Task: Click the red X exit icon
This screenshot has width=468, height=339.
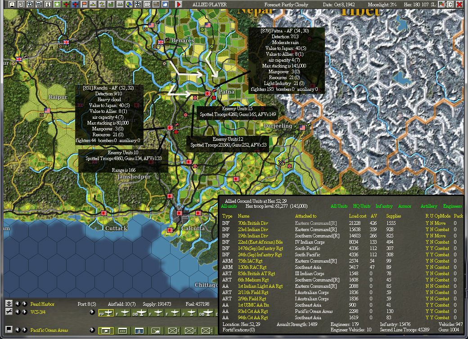Action: (x=459, y=4)
